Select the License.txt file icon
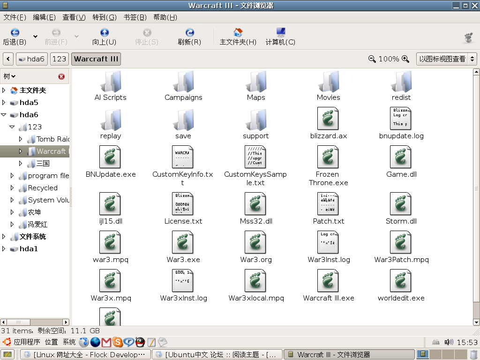 tap(183, 203)
